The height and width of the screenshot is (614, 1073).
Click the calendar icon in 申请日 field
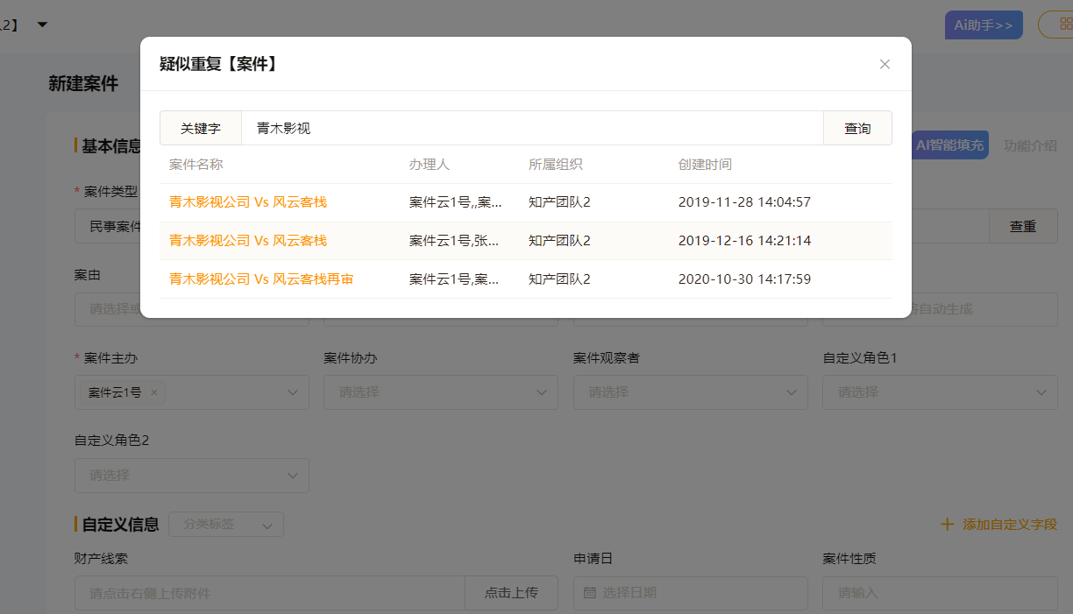coord(590,593)
